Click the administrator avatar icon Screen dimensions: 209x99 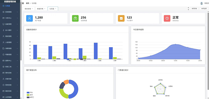point(201,3)
